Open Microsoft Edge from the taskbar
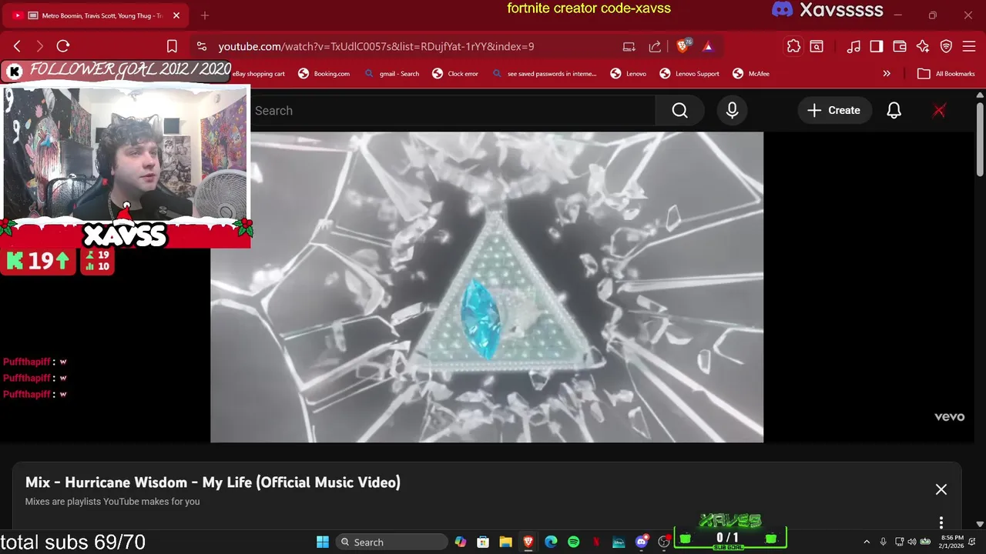This screenshot has width=986, height=554. (x=551, y=542)
